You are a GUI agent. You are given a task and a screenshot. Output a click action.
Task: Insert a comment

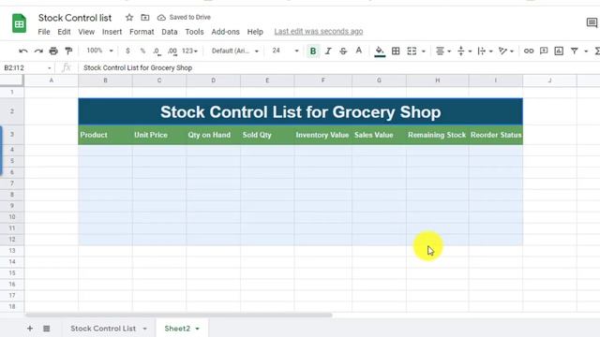click(544, 51)
